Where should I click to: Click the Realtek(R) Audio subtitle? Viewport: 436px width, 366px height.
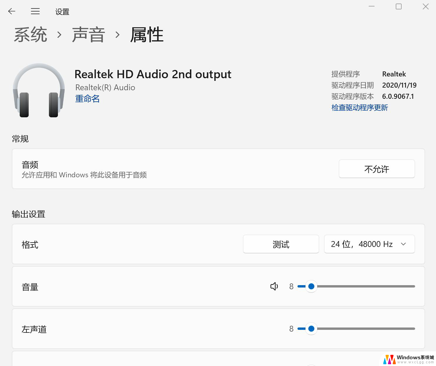(x=105, y=88)
